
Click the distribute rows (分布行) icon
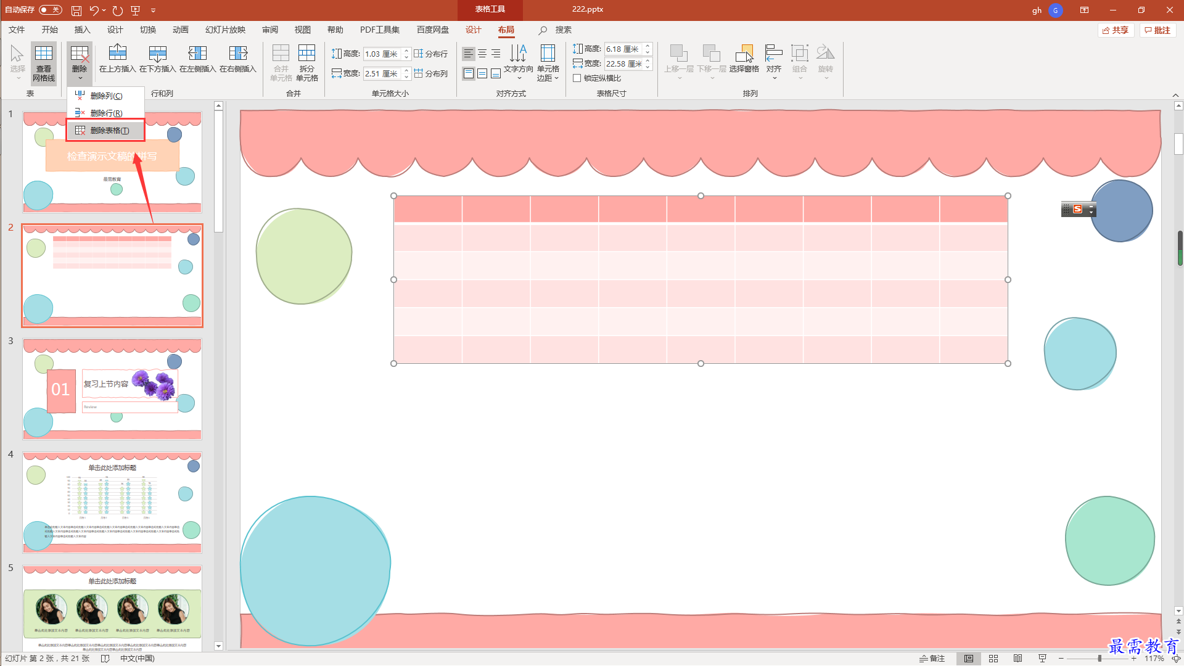pos(431,54)
